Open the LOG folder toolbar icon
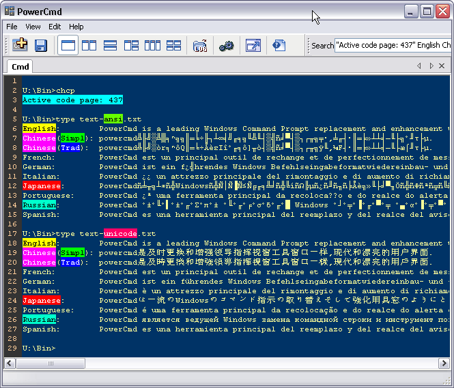The width and height of the screenshot is (454, 388). [x=200, y=46]
